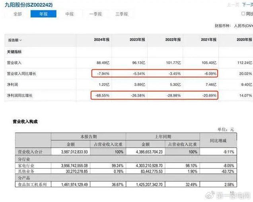Select the 2021年报 column header

[208, 40]
